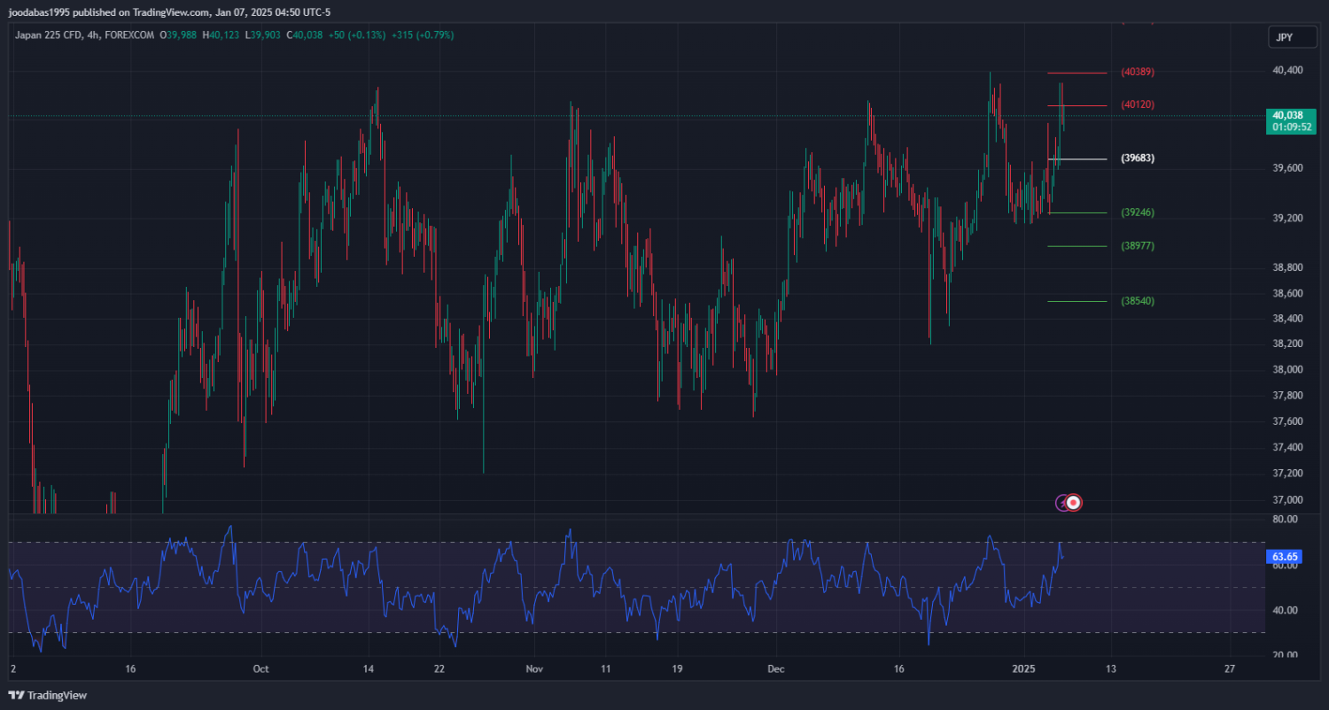1329x710 pixels.
Task: Select the (39246) green support level label
Action: [1138, 212]
